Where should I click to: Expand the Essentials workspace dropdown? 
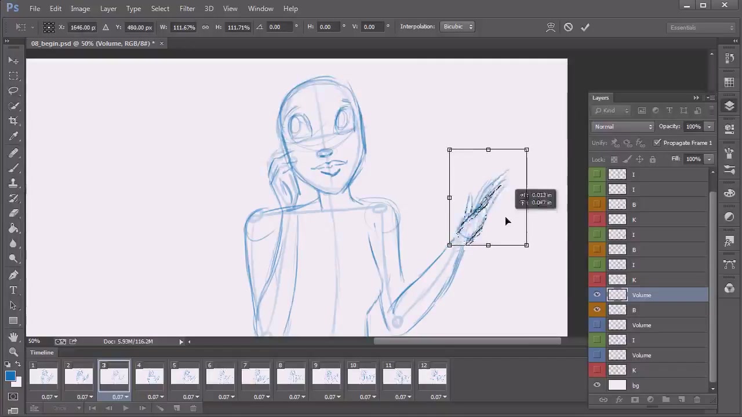tap(701, 27)
